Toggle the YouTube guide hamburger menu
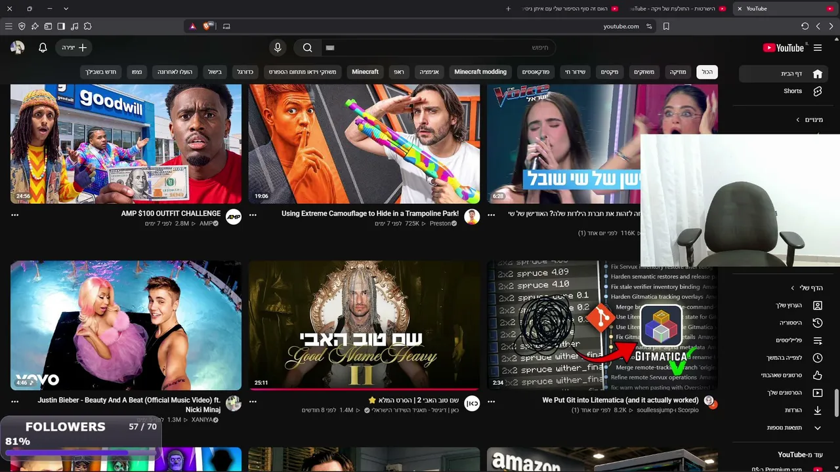Viewport: 840px width, 472px height. point(818,48)
